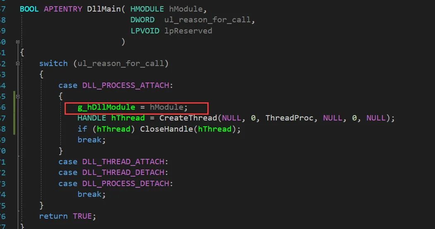The image size is (435, 229).
Task: Click the HANDLE type keyword
Action: tap(92, 118)
